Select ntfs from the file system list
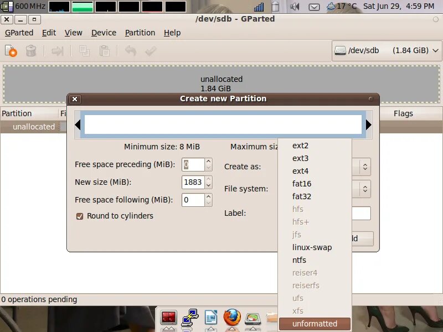 (315, 260)
